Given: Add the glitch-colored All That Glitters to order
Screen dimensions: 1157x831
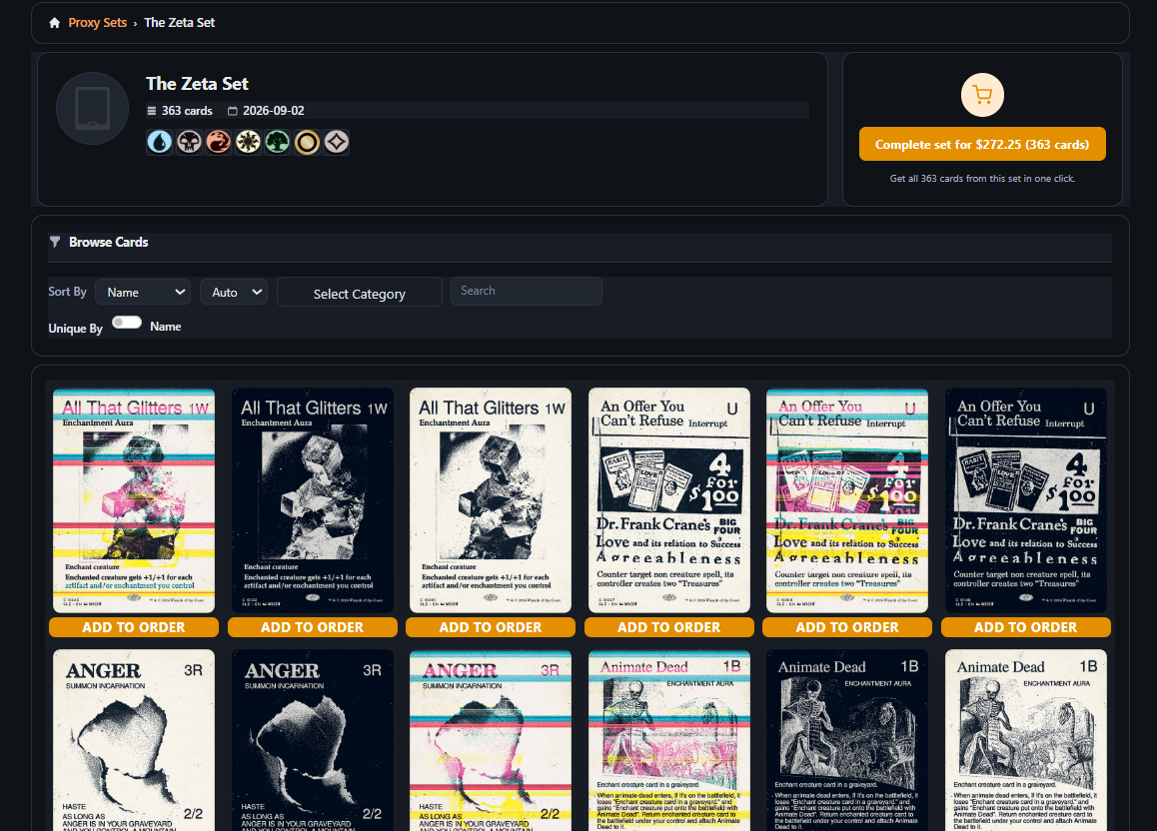Looking at the screenshot, I should (x=134, y=627).
